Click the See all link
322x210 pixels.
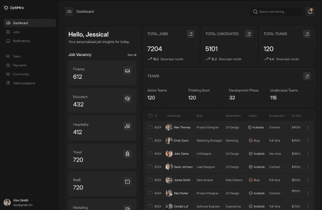(x=132, y=55)
